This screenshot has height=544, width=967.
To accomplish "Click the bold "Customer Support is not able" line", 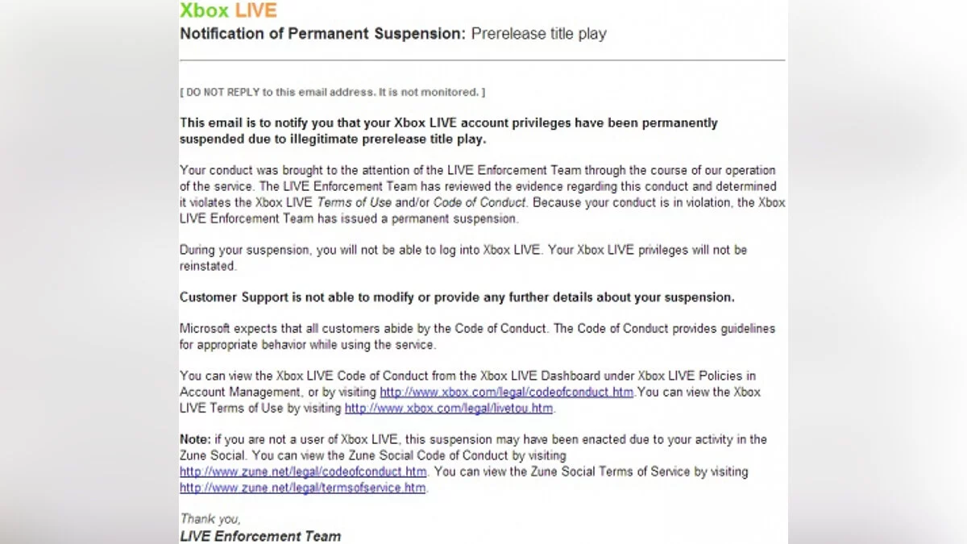I will pyautogui.click(x=457, y=297).
